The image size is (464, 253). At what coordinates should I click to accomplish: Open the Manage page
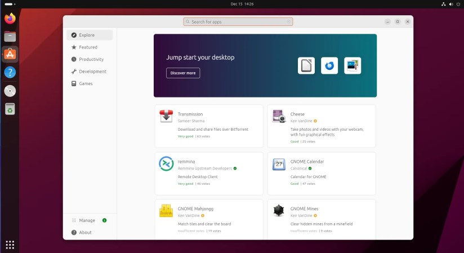pyautogui.click(x=90, y=220)
